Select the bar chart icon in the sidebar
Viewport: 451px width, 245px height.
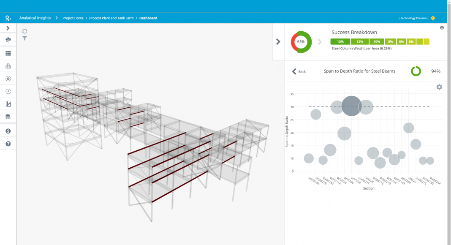(x=8, y=66)
